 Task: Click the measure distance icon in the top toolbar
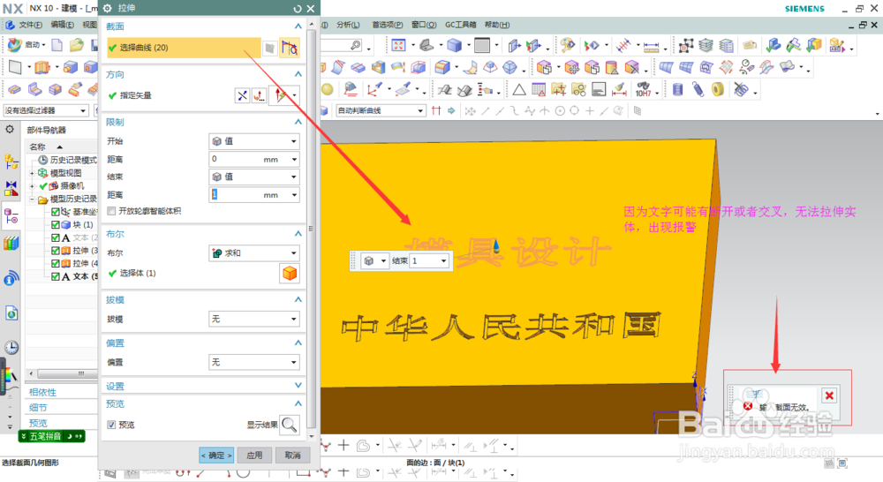(651, 45)
